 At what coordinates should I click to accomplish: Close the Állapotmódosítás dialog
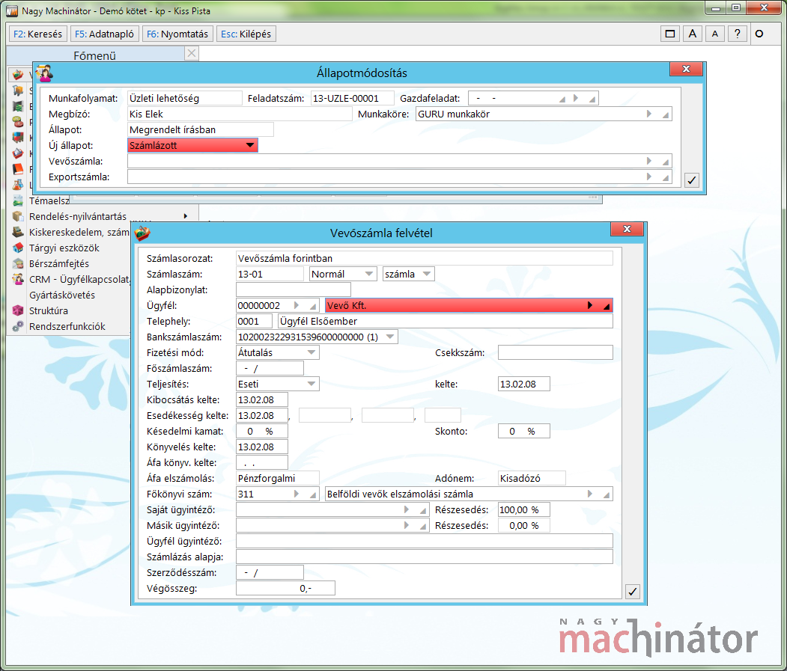tap(686, 69)
